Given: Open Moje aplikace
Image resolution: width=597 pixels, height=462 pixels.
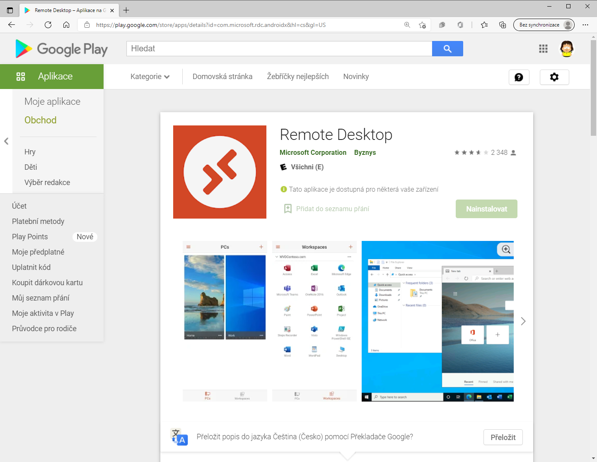Looking at the screenshot, I should pos(52,101).
